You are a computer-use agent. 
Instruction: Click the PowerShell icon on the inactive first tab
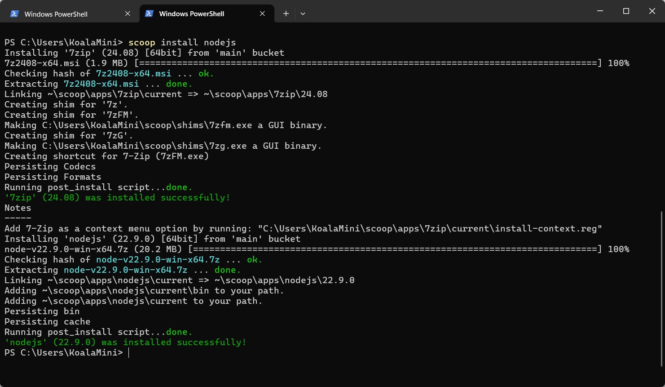tap(14, 14)
